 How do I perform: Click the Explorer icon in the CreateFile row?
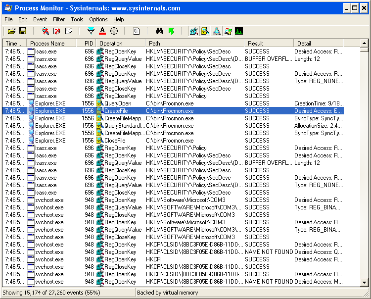click(31, 111)
